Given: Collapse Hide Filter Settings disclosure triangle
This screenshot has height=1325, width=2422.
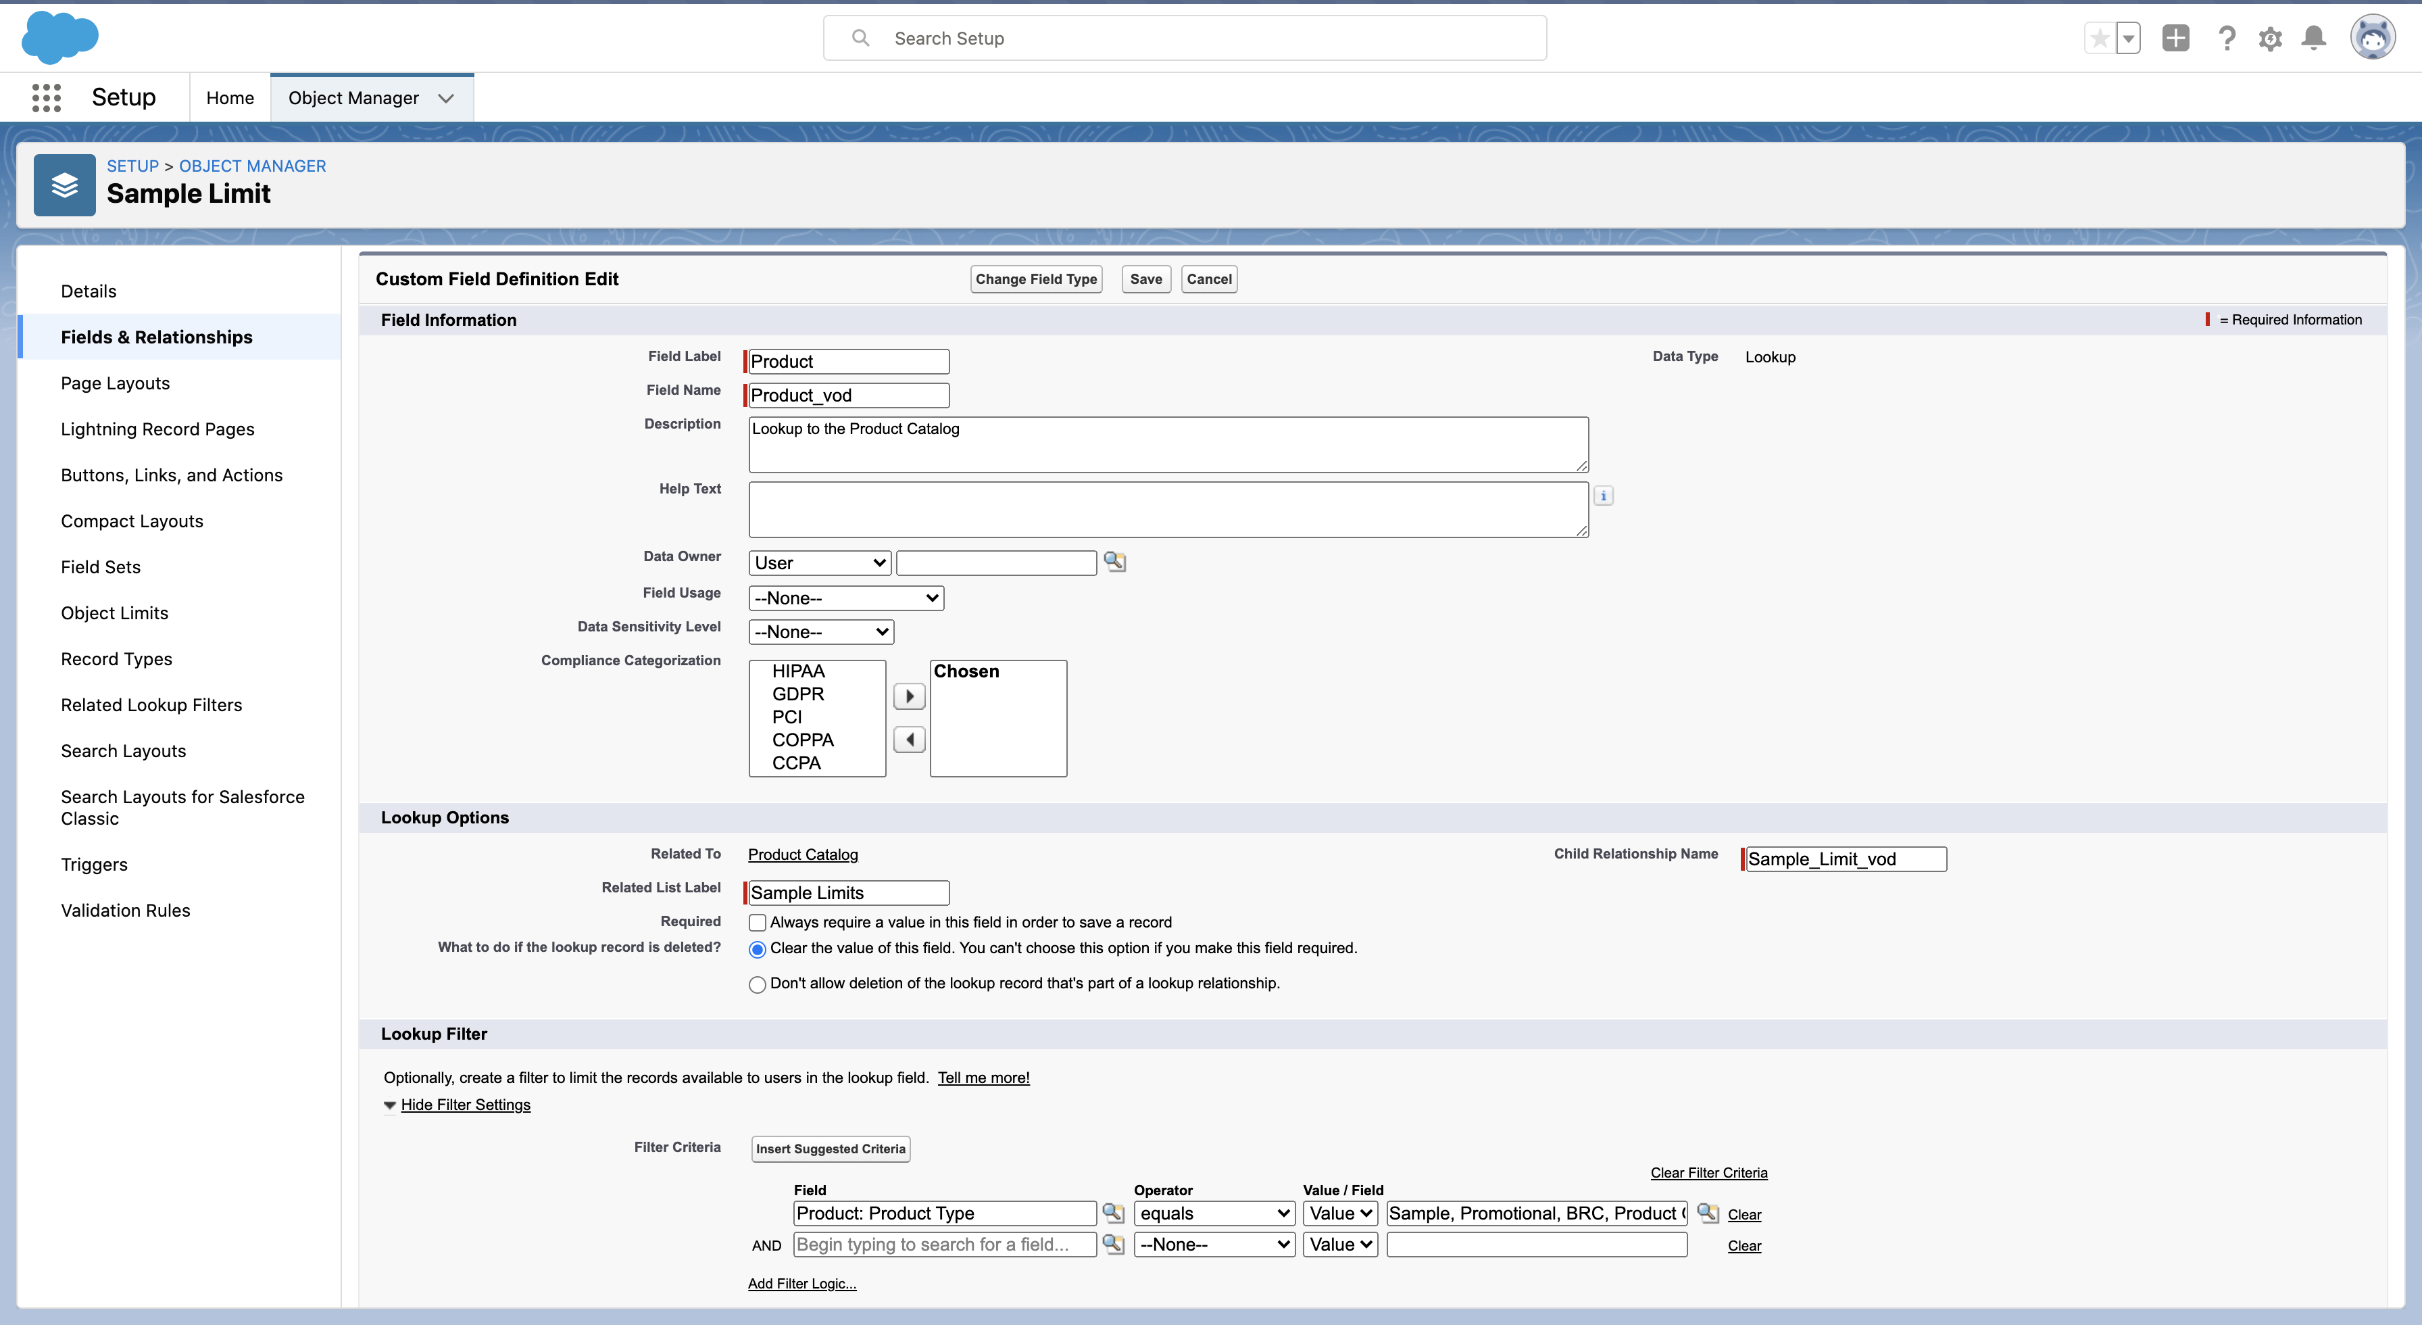Looking at the screenshot, I should 389,1106.
